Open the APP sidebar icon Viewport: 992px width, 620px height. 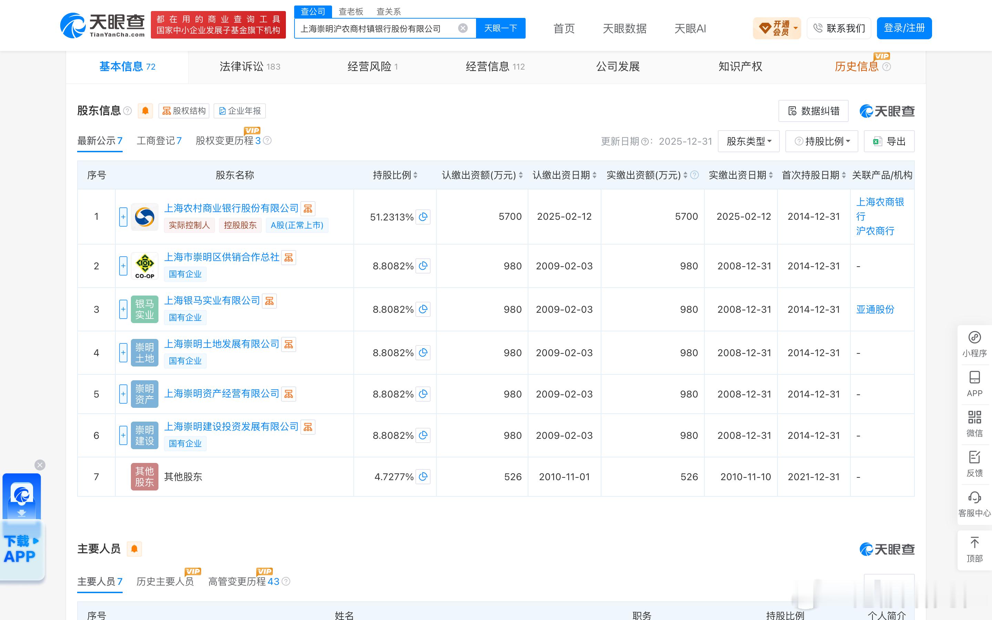[x=974, y=384]
